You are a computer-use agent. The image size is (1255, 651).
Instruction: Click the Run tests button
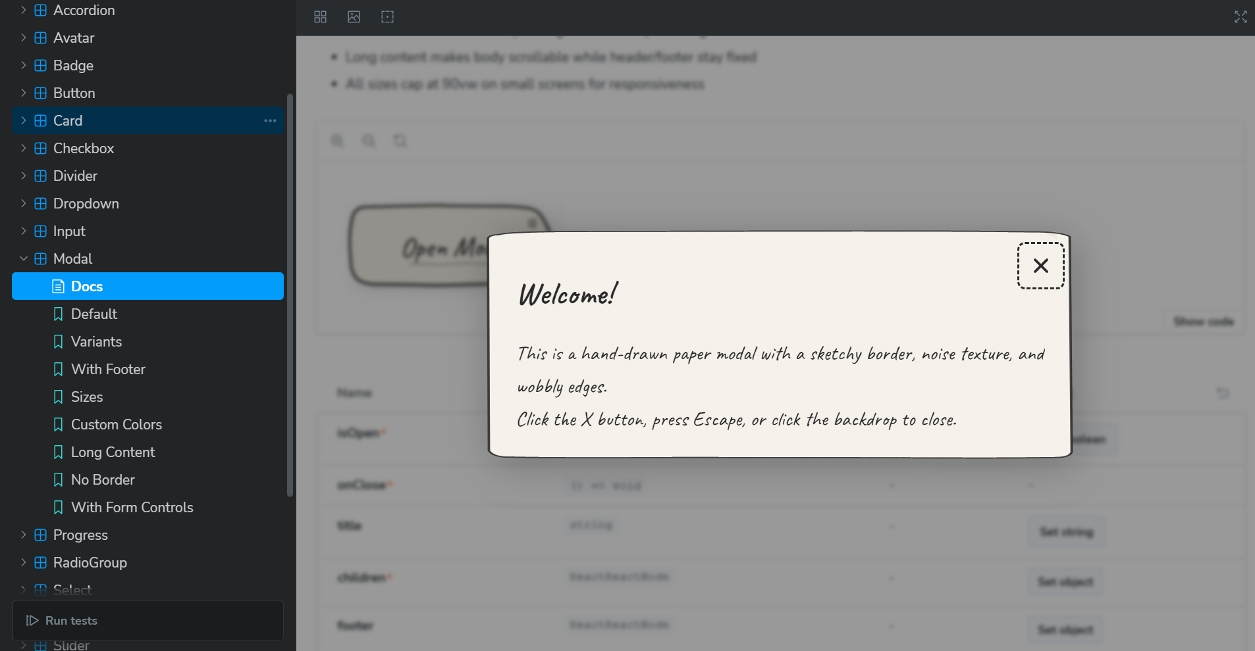pos(148,621)
